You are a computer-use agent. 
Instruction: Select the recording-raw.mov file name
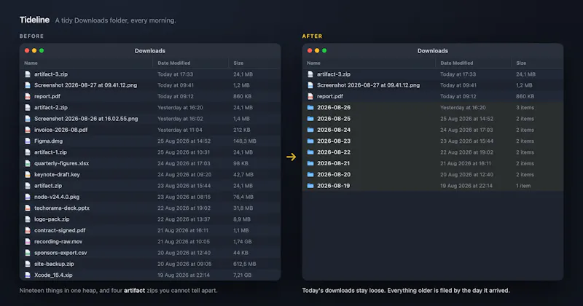tap(58, 241)
